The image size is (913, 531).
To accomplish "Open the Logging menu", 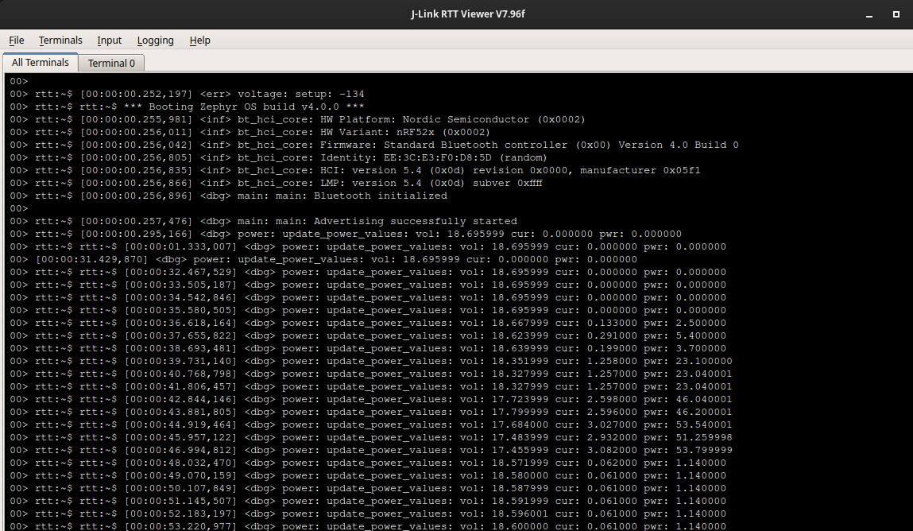I will point(156,41).
